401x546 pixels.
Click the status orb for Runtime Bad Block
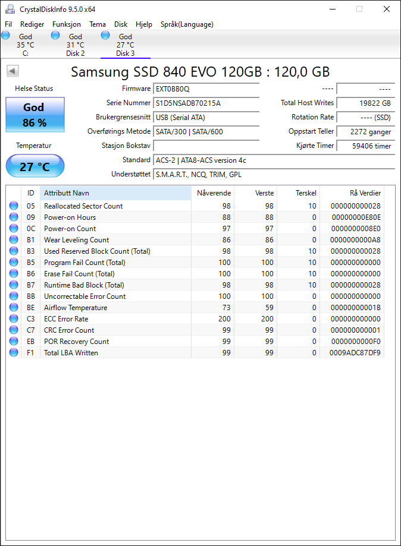pos(14,285)
